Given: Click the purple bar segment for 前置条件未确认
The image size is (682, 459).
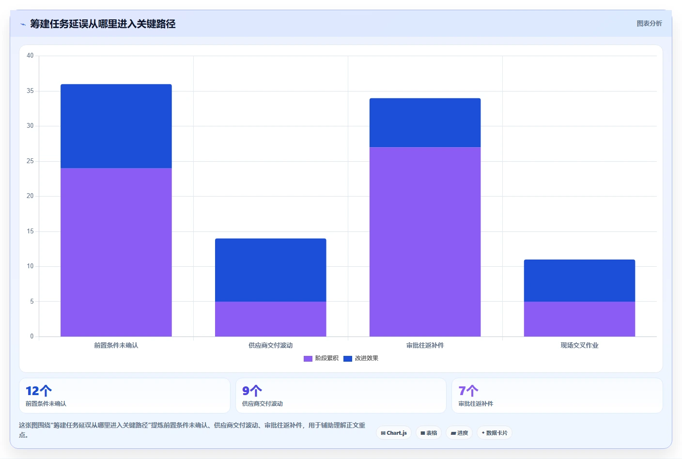Looking at the screenshot, I should coord(116,252).
